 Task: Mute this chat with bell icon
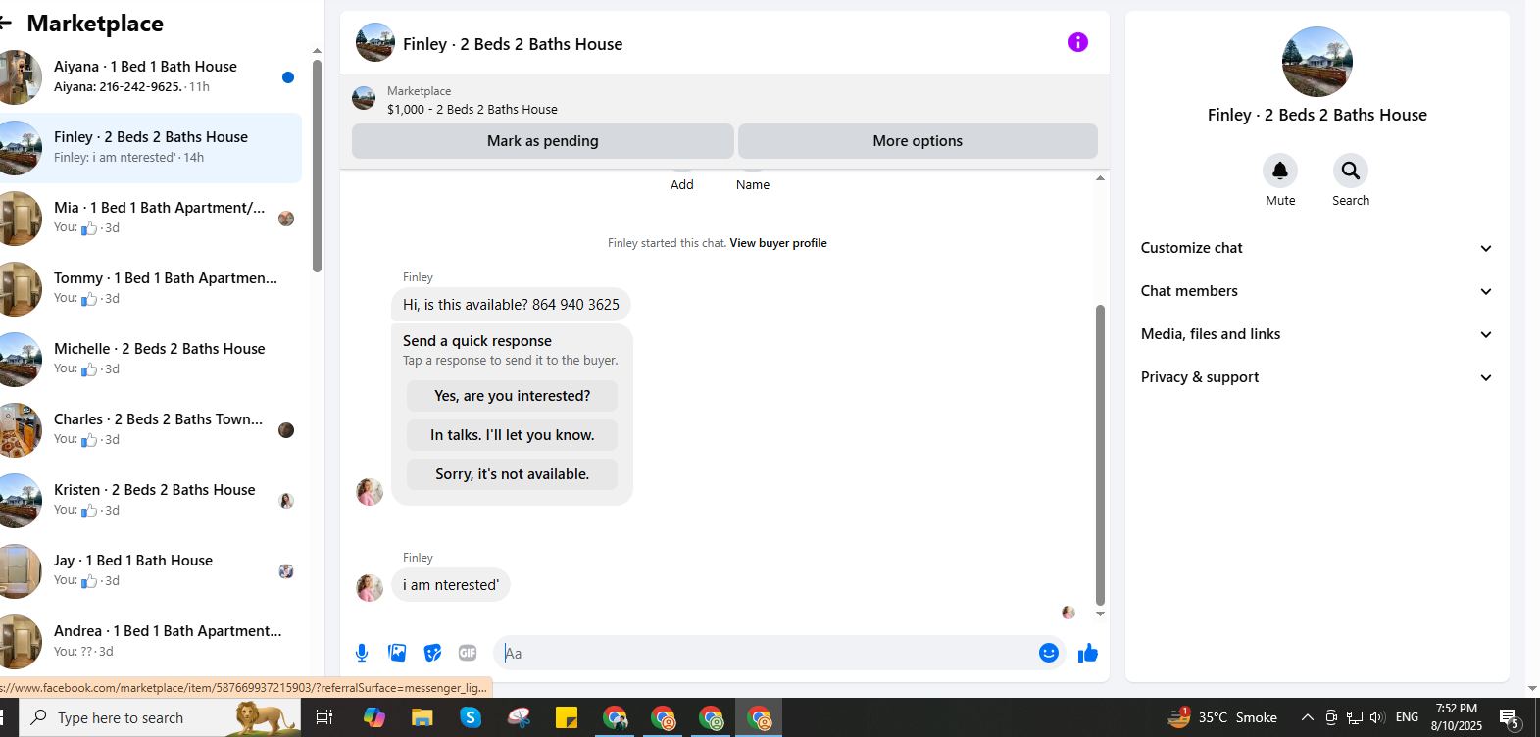(1280, 171)
